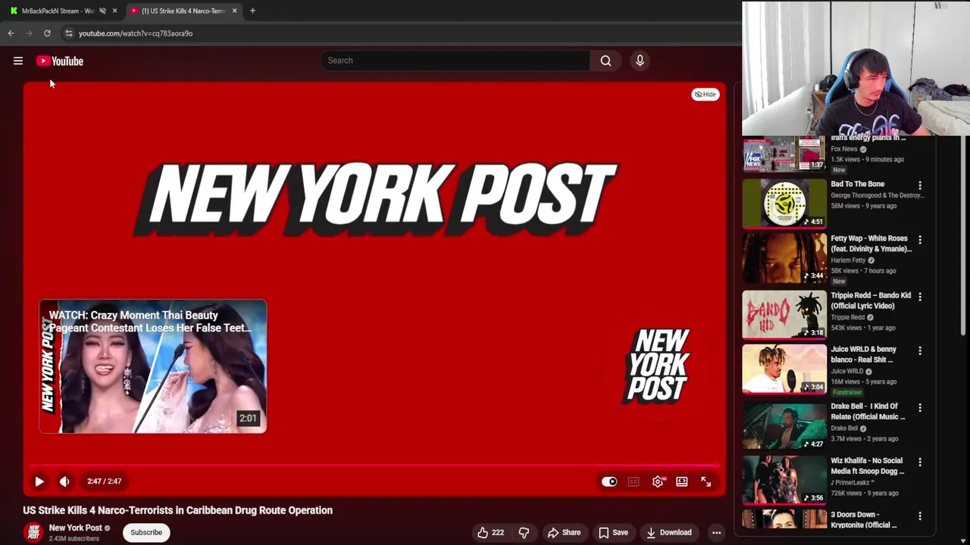Enter full screen mode
970x545 pixels.
[x=706, y=481]
